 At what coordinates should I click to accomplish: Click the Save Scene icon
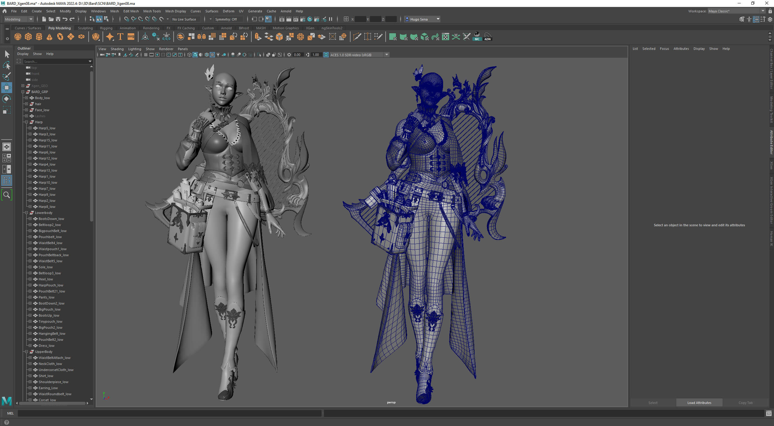point(58,19)
